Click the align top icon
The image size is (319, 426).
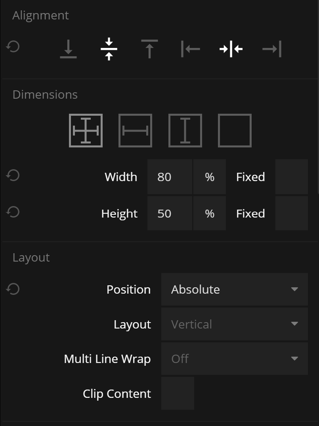click(x=149, y=49)
